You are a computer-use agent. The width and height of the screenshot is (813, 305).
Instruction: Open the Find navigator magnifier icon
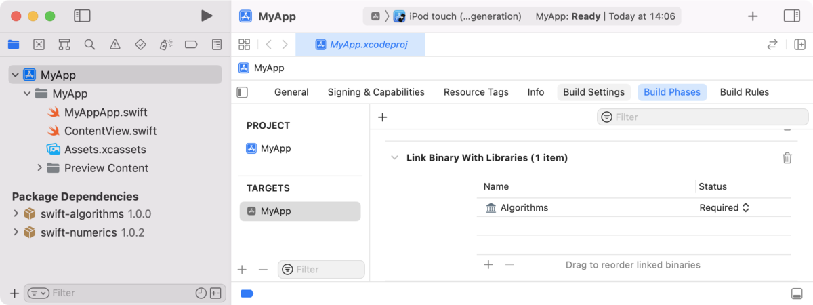tap(89, 45)
